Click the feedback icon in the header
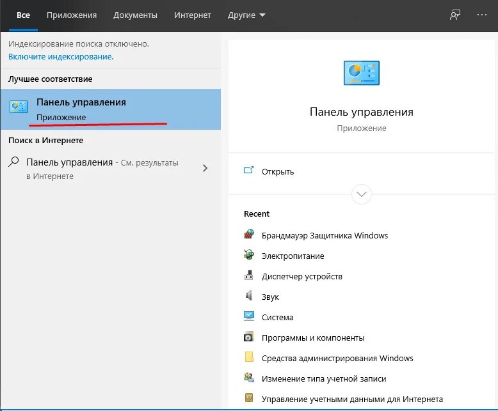 [455, 15]
